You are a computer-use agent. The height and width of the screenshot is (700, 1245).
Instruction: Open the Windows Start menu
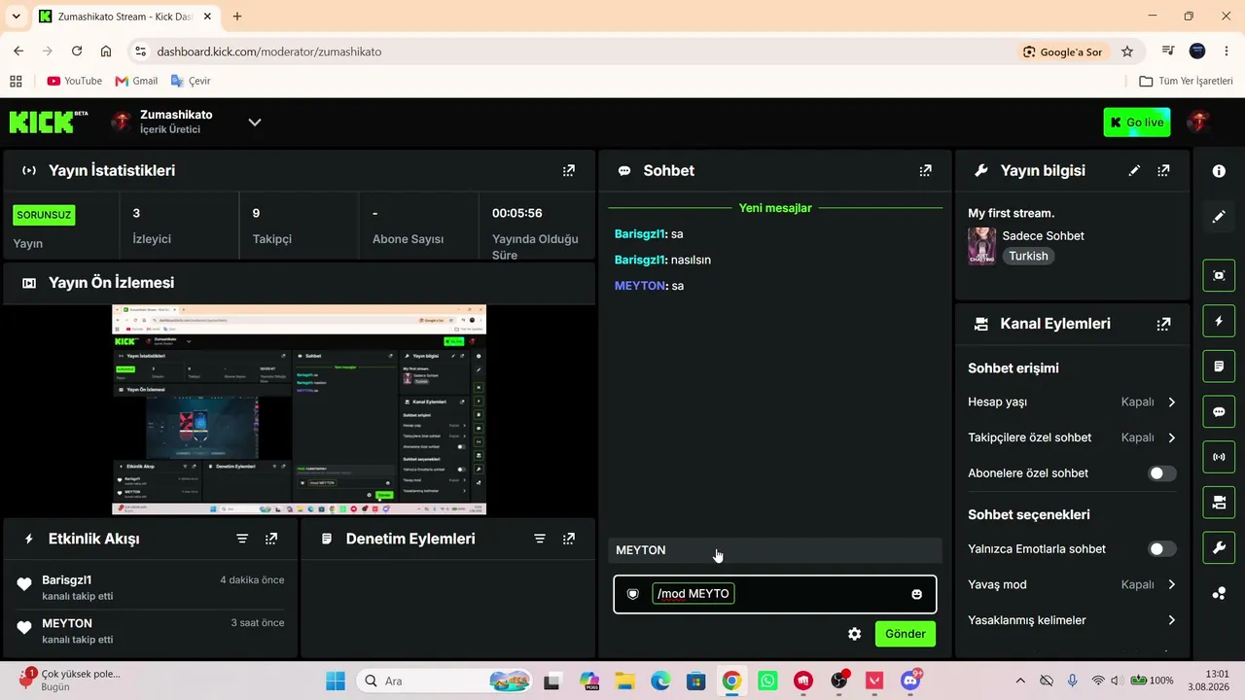336,681
